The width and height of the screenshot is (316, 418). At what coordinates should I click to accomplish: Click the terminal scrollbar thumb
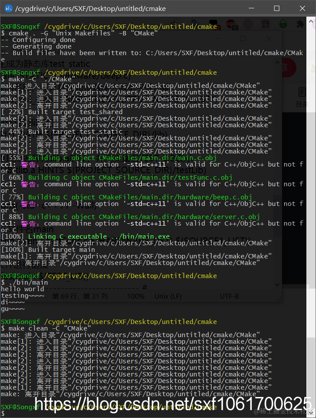pyautogui.click(x=311, y=372)
